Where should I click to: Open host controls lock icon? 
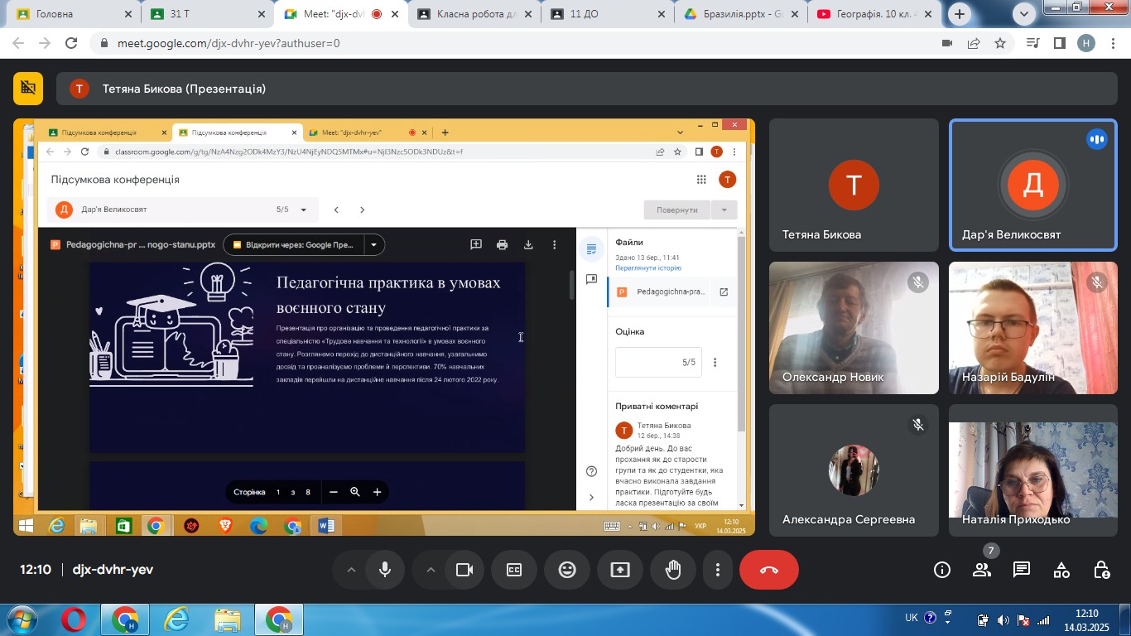1101,570
